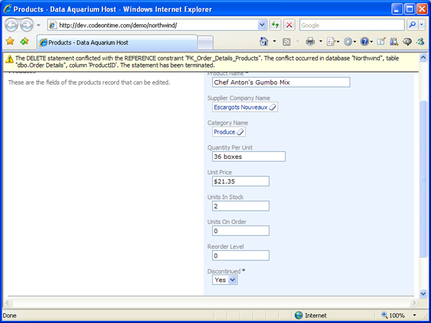Go forward using the browser Forward arrow

26,26
